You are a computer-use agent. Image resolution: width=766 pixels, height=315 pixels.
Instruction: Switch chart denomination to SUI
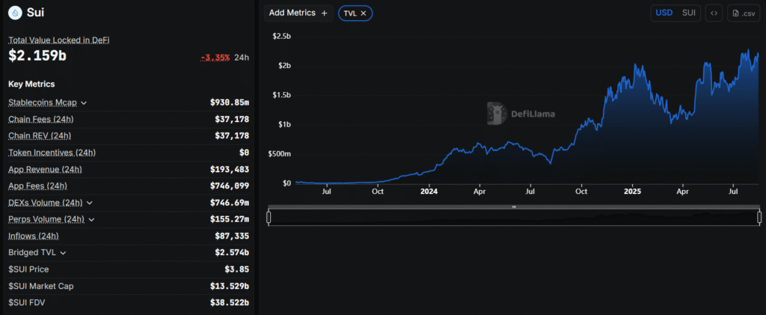pyautogui.click(x=688, y=13)
